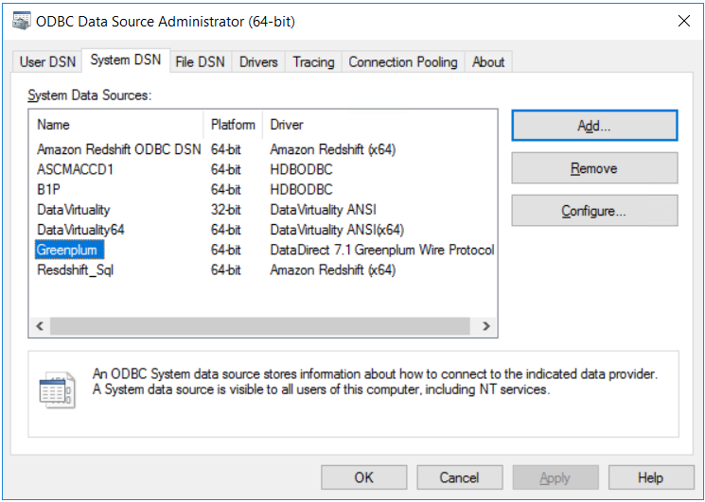Click the 32-bit platform cell
705x502 pixels.
tap(226, 210)
